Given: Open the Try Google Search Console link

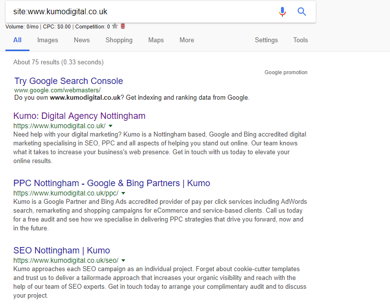Looking at the screenshot, I should (x=69, y=81).
